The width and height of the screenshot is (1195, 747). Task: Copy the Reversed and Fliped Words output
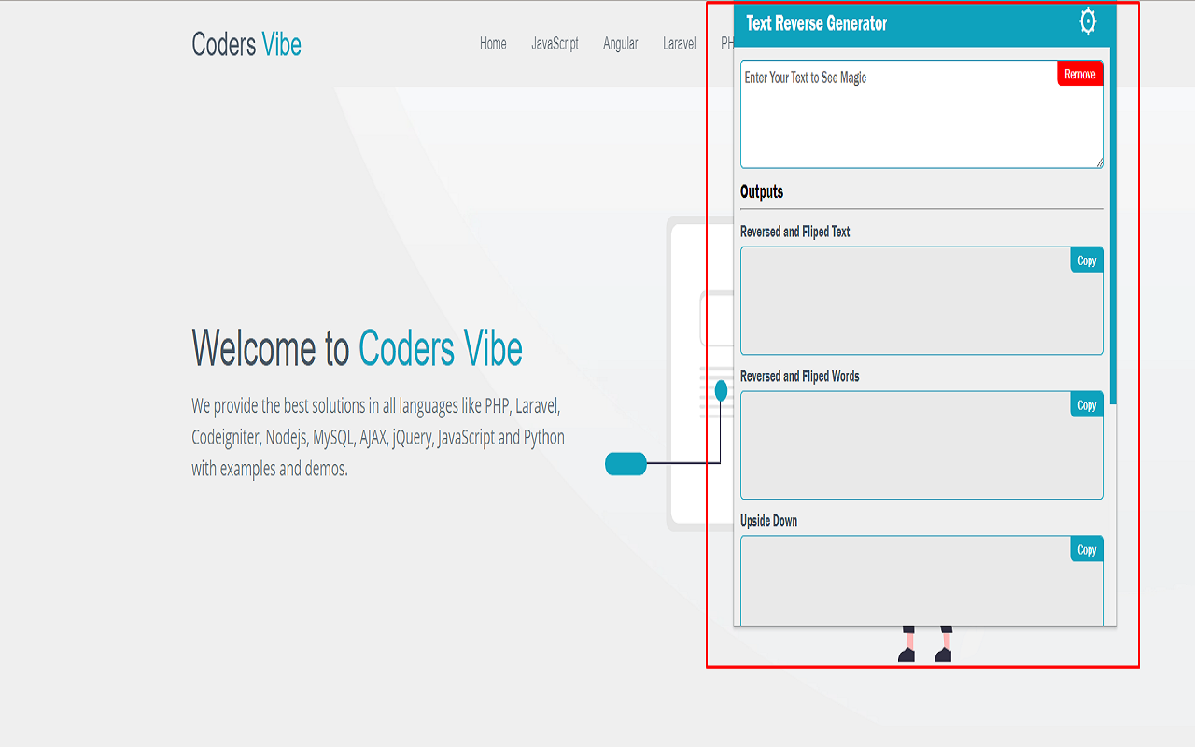[x=1087, y=405]
